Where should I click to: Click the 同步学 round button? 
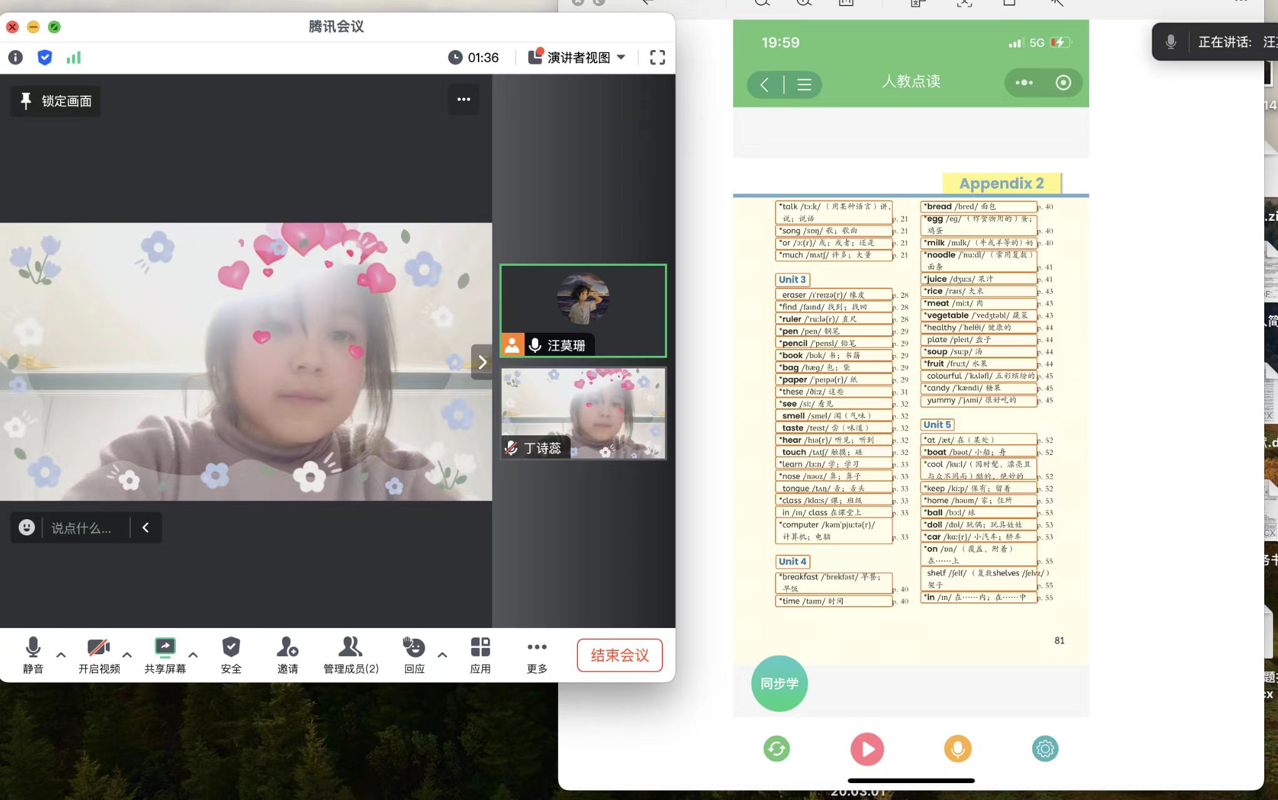pos(779,683)
